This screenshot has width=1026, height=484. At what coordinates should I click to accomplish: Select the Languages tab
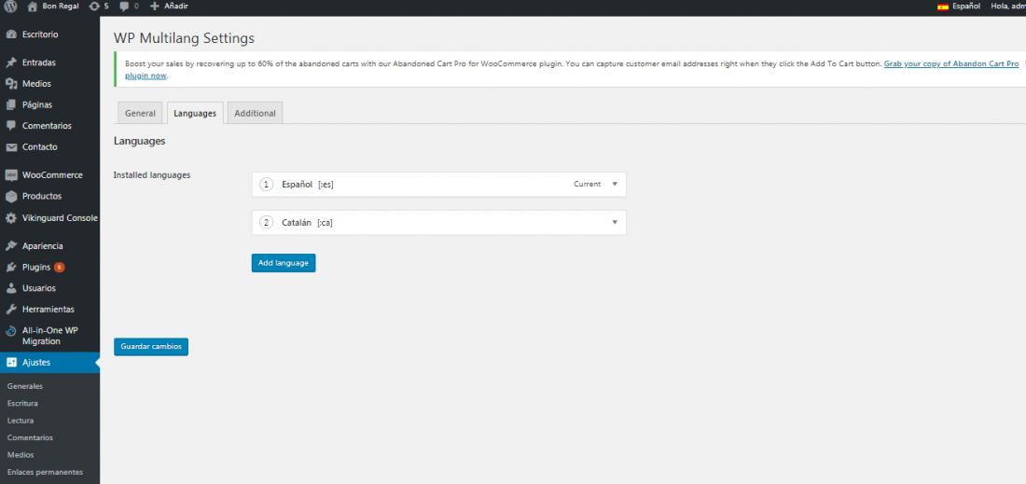point(195,113)
